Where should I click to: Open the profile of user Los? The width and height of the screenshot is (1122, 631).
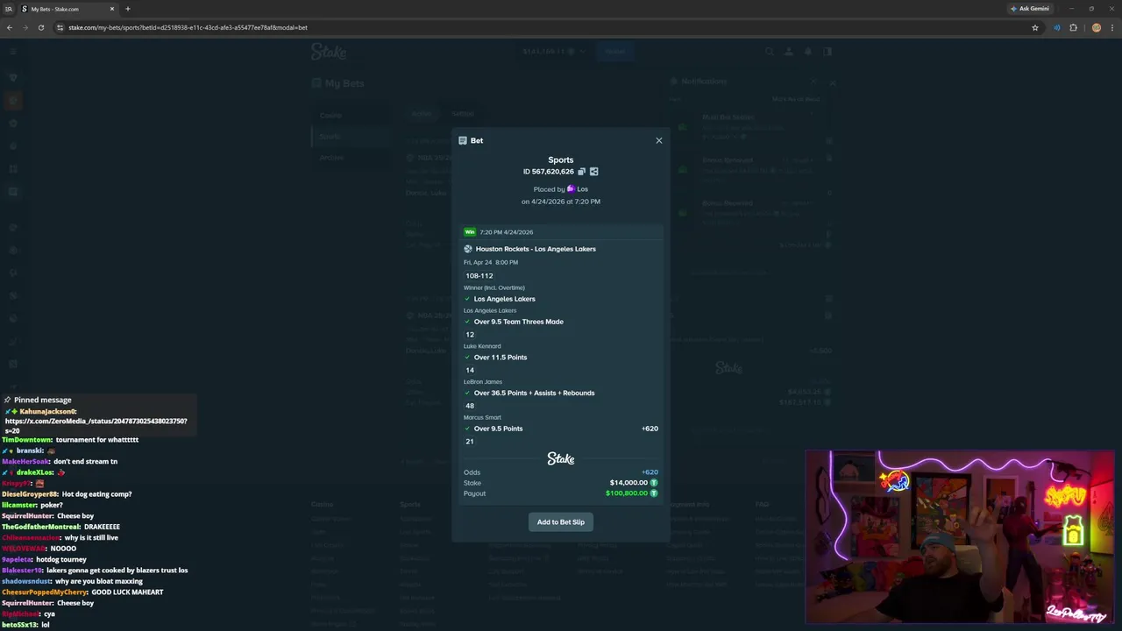(x=582, y=189)
